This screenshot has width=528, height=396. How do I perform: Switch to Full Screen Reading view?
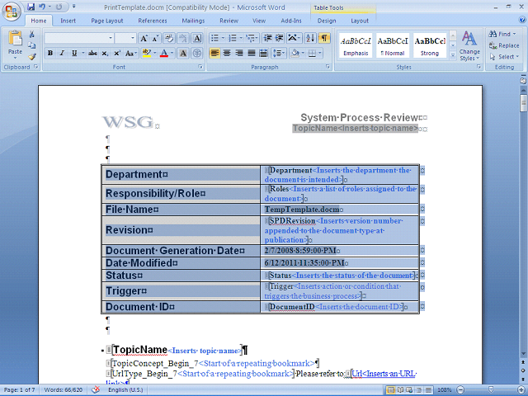coord(400,390)
